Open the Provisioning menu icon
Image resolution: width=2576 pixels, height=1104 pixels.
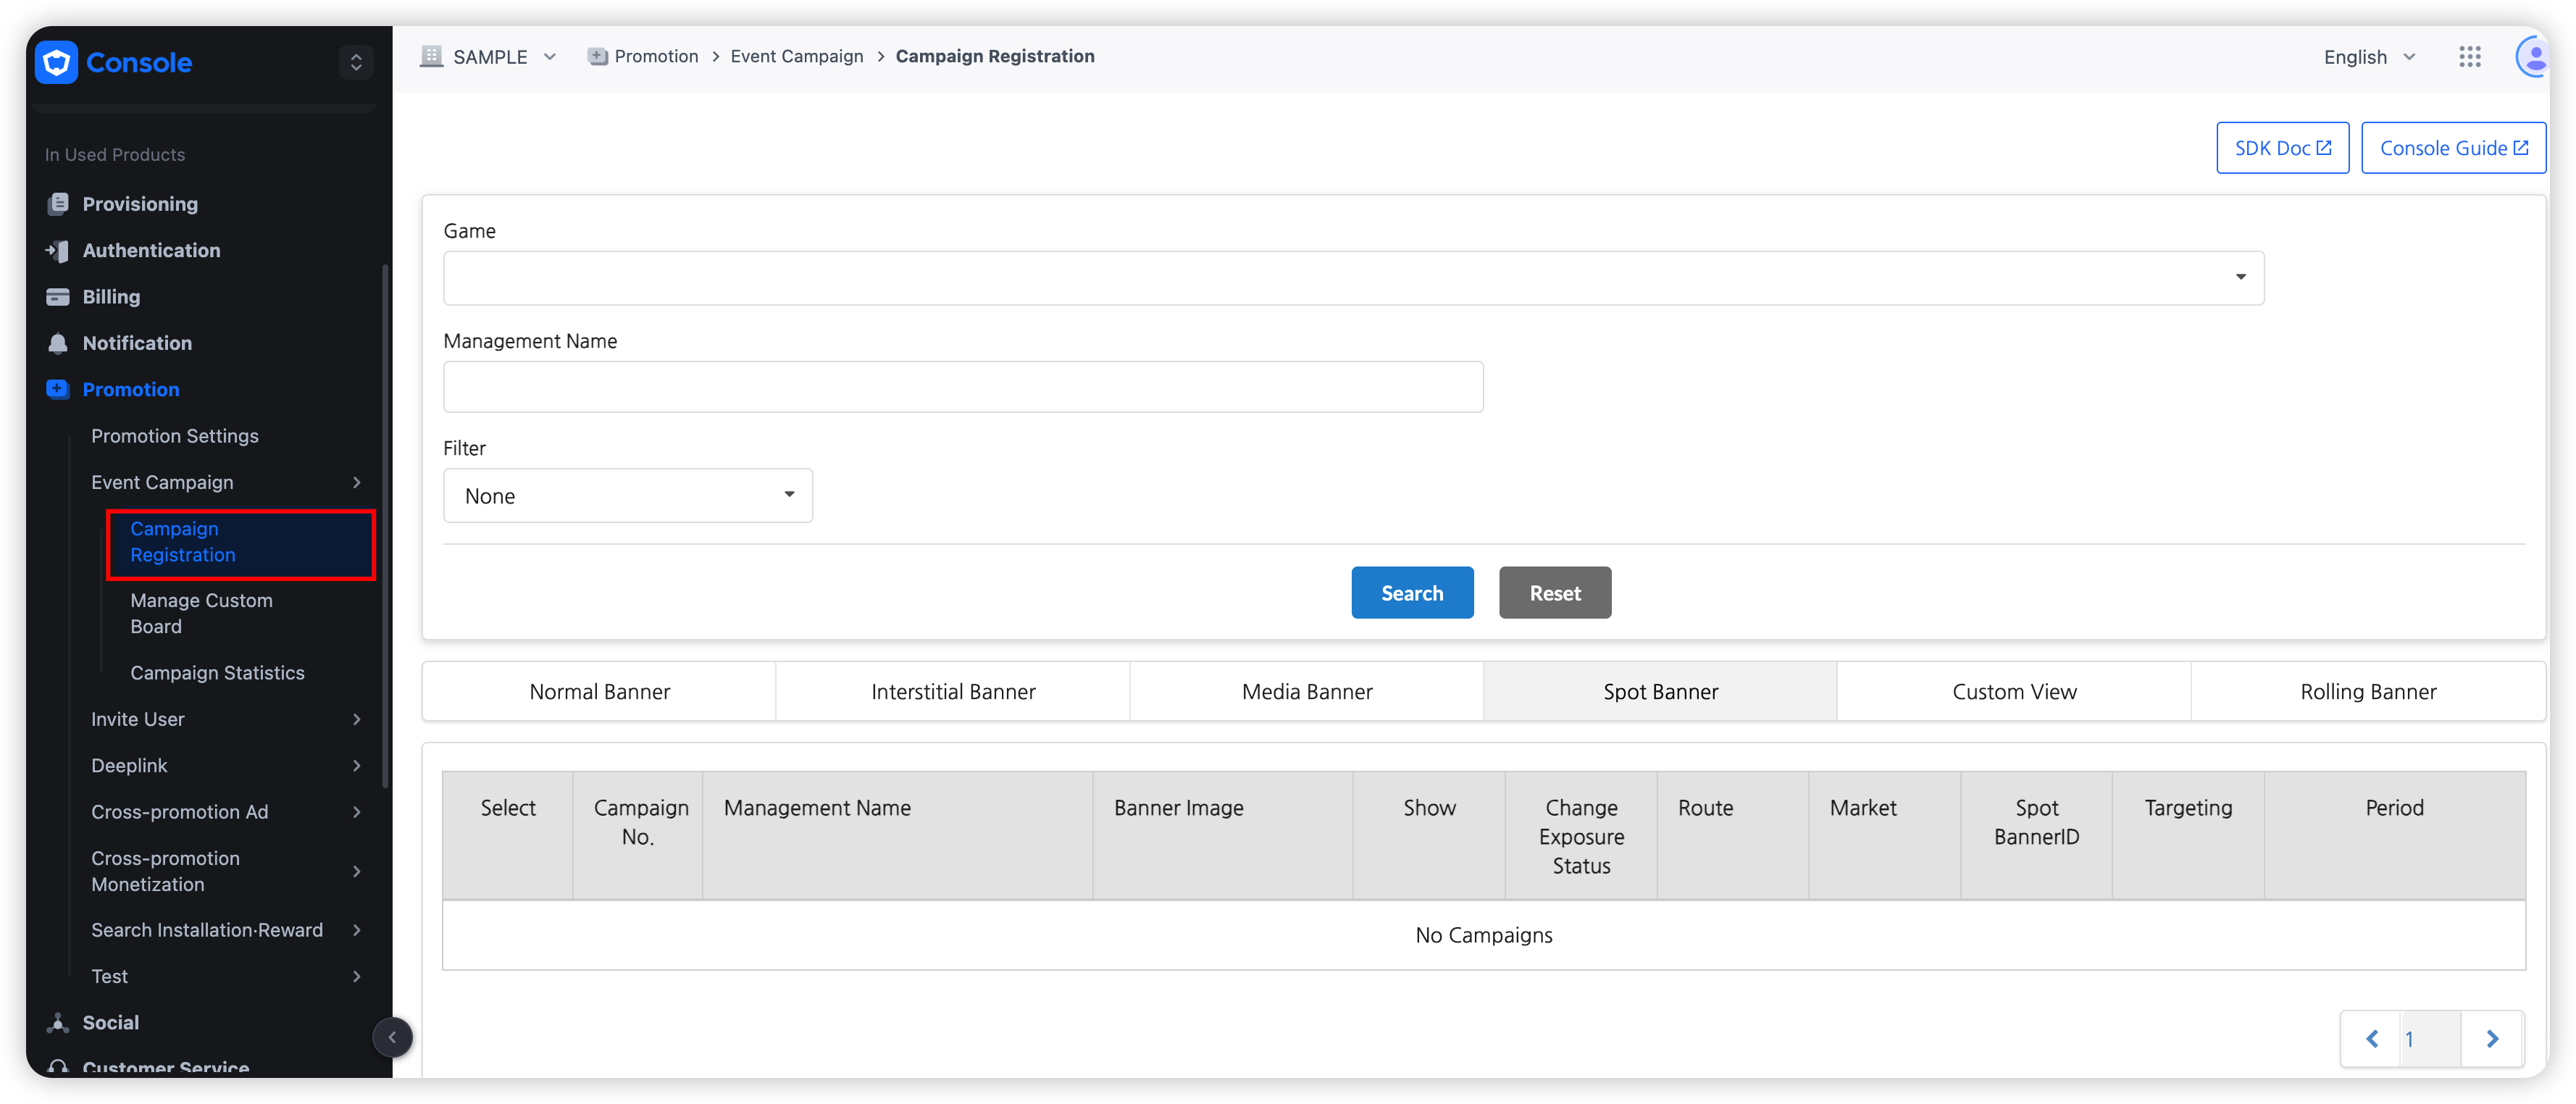[58, 204]
